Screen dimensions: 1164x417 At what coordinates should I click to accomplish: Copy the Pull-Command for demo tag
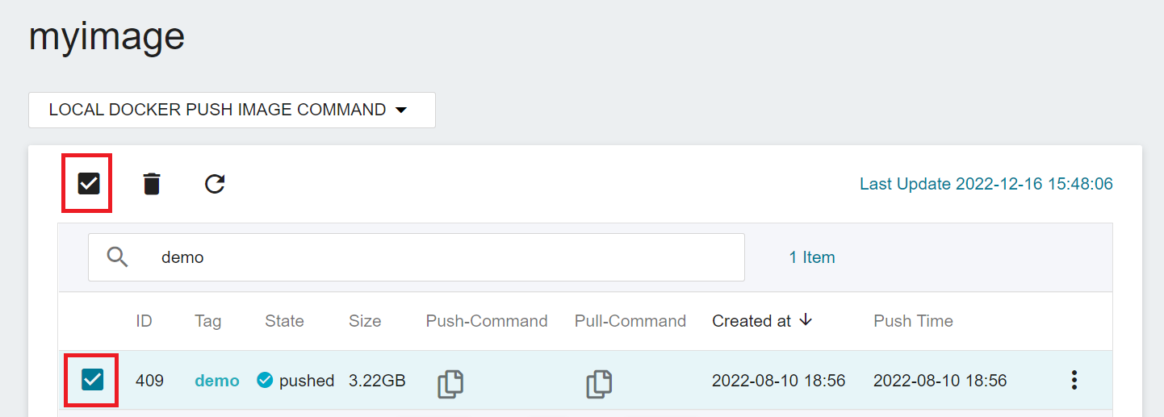pyautogui.click(x=599, y=383)
